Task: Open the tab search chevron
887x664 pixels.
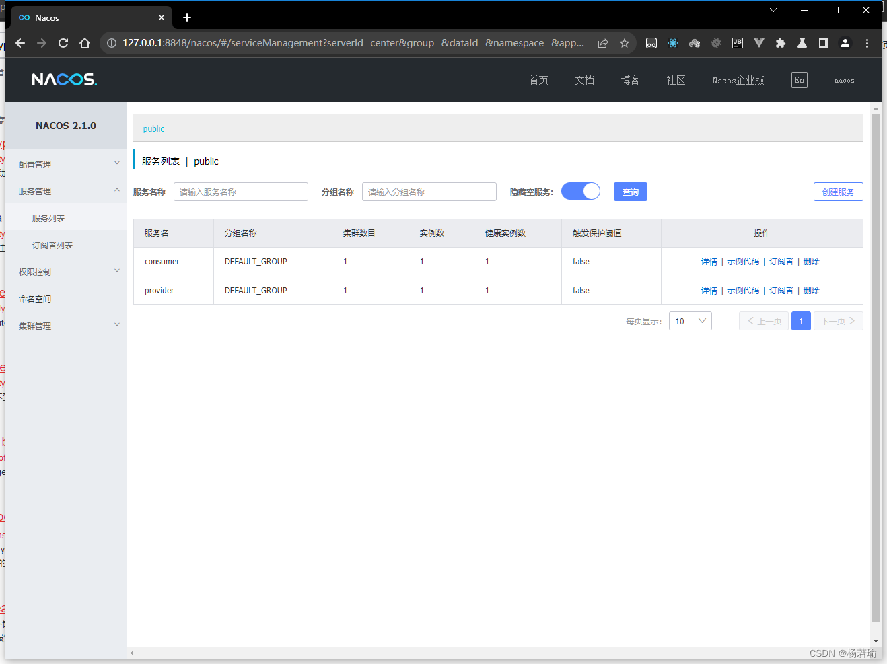Action: [x=773, y=10]
